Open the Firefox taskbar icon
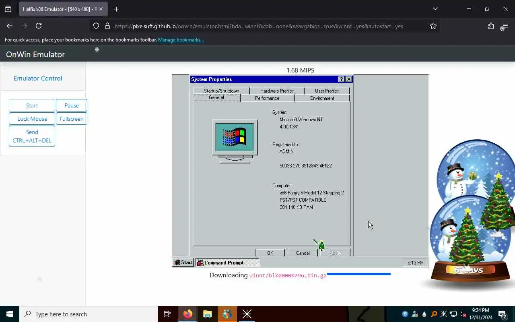515x322 pixels. [188, 314]
